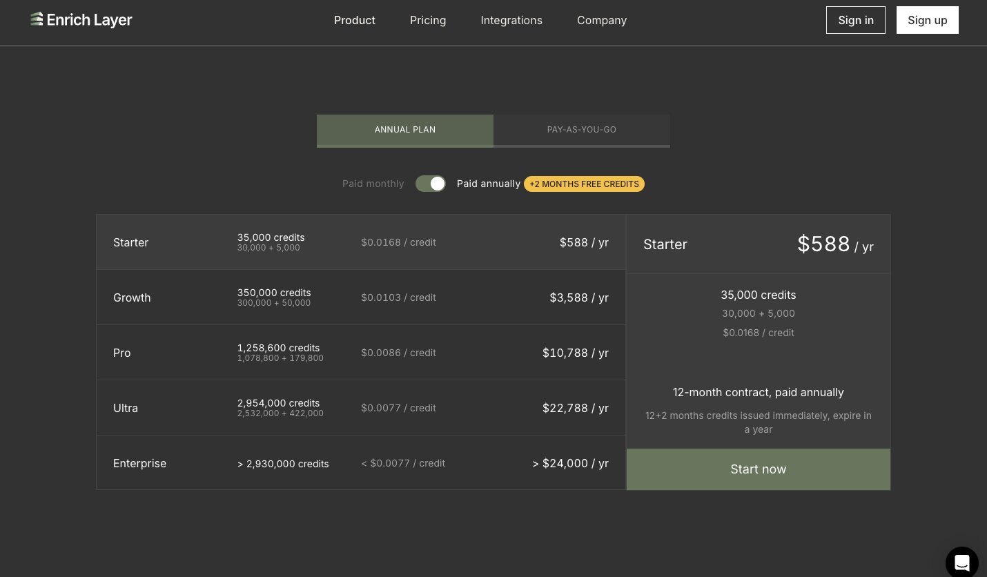The width and height of the screenshot is (987, 577).
Task: Click the $0.0086 / credit value
Action: pyautogui.click(x=398, y=353)
